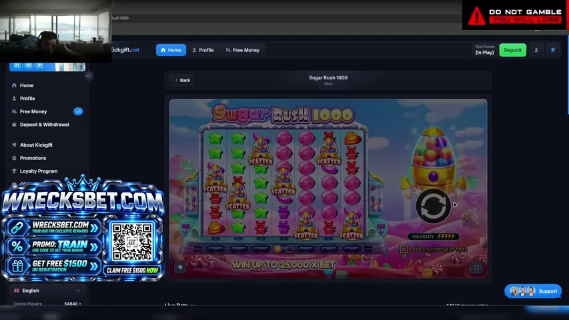Click the fullscreen icon in the game frame
Image resolution: width=569 pixels, height=320 pixels.
point(476,267)
